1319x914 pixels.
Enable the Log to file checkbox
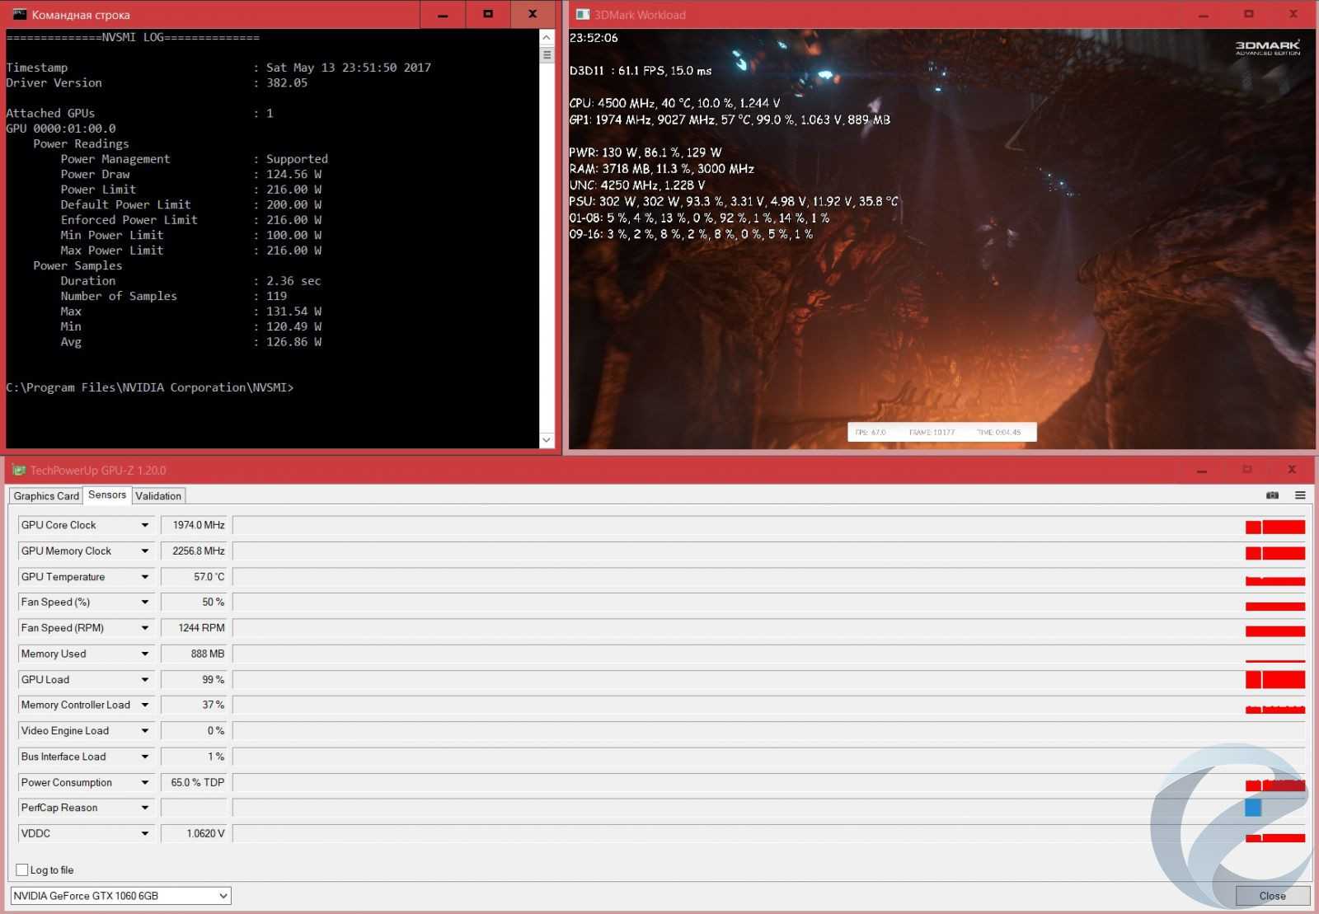22,869
